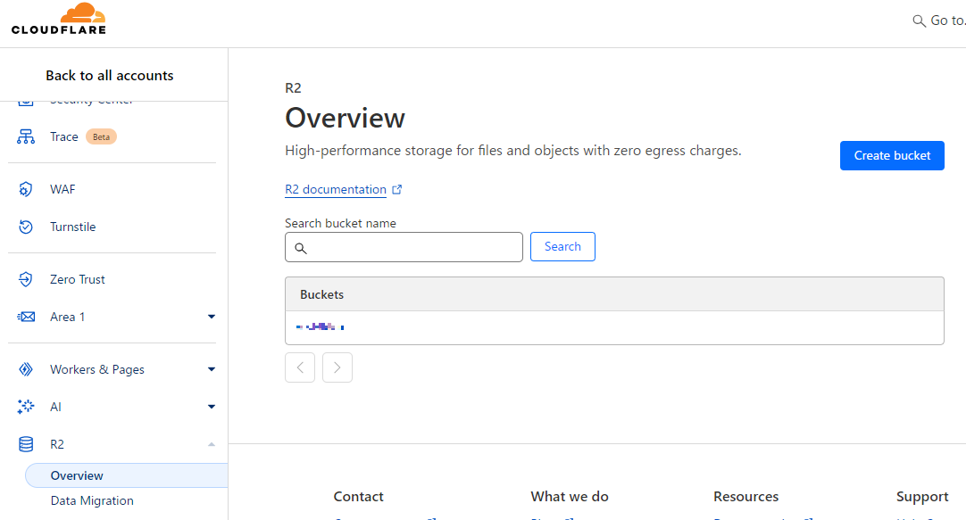Expand the Area 1 menu arrow
Screen dimensions: 966x520
pos(212,317)
